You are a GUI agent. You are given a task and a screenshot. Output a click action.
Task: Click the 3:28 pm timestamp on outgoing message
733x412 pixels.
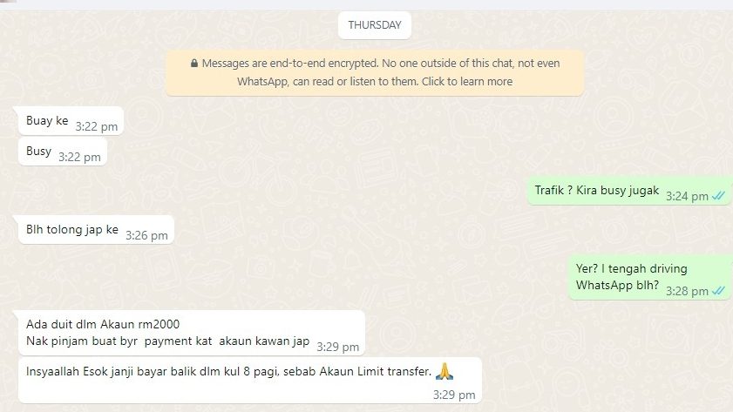click(x=687, y=292)
